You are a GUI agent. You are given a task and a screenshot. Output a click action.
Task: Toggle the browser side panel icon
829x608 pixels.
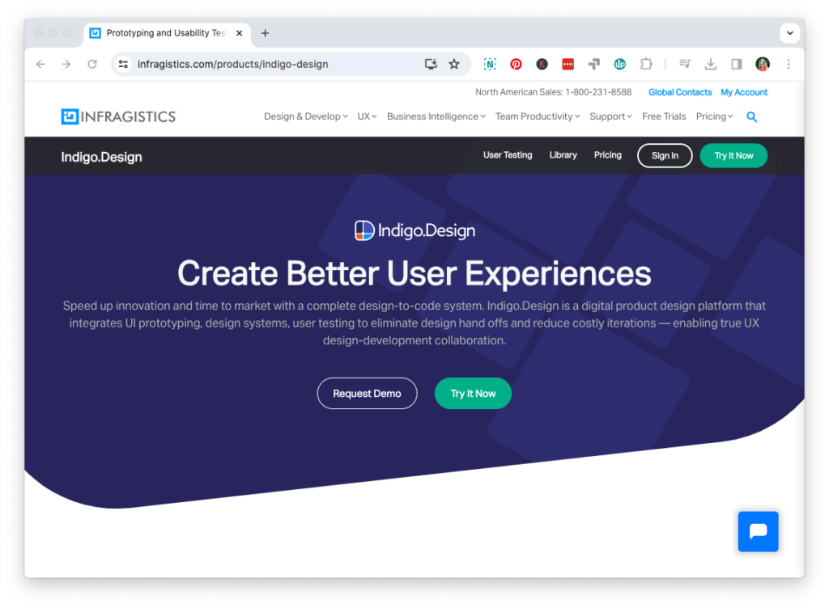click(x=737, y=64)
